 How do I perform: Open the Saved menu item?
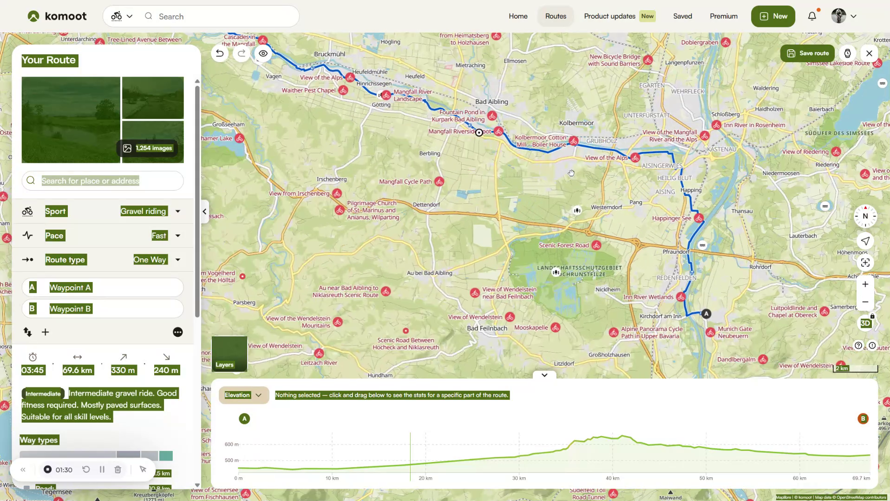click(x=682, y=16)
